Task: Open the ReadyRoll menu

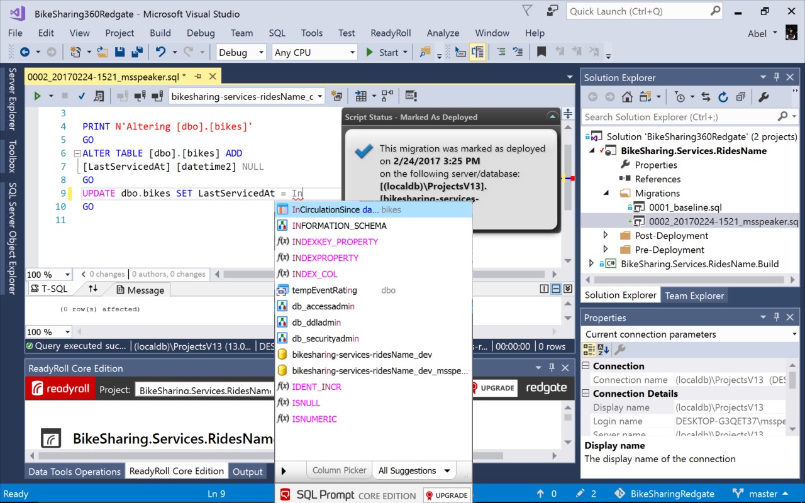Action: [x=391, y=33]
